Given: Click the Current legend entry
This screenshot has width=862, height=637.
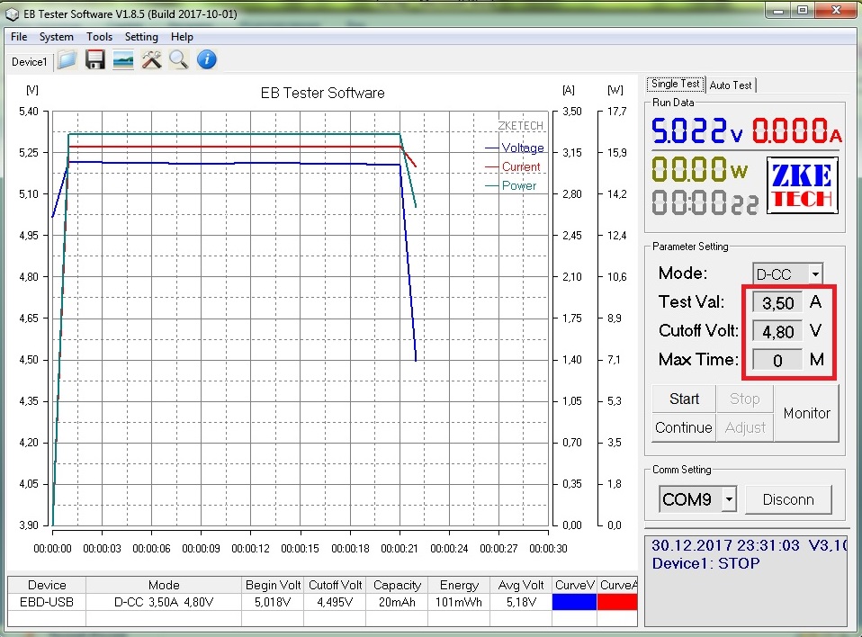Looking at the screenshot, I should [x=513, y=166].
